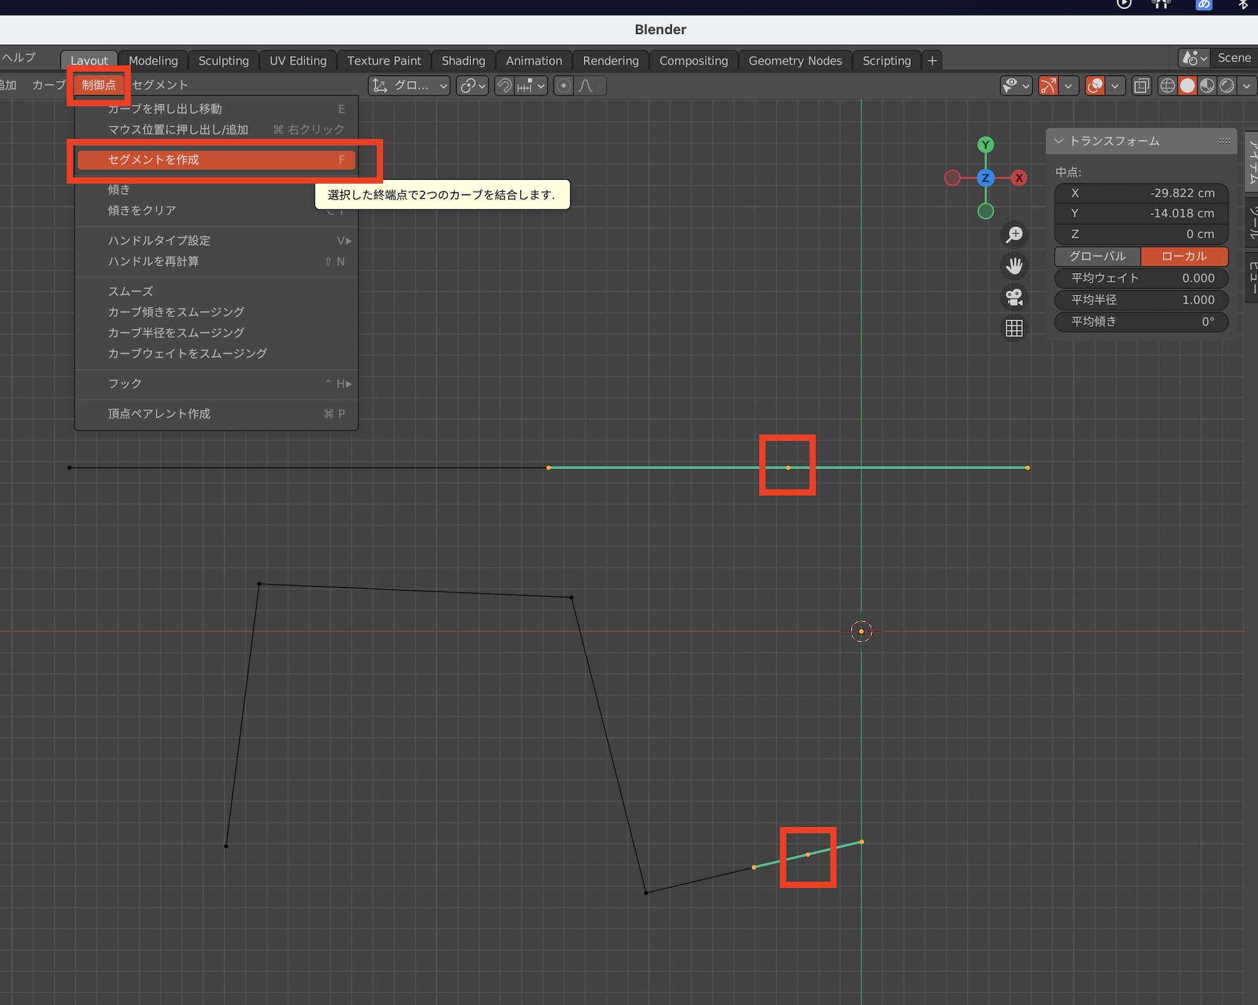
Task: Click the X 中点 coordinate field
Action: [1141, 193]
